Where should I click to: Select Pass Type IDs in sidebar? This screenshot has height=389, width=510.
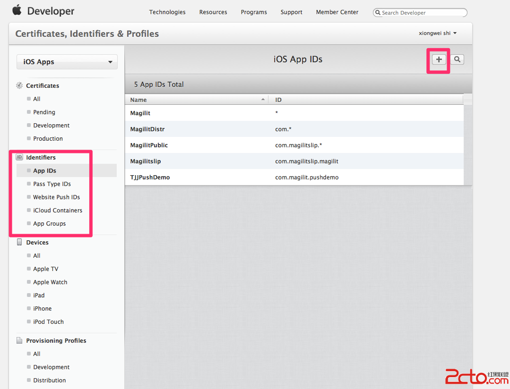[52, 184]
